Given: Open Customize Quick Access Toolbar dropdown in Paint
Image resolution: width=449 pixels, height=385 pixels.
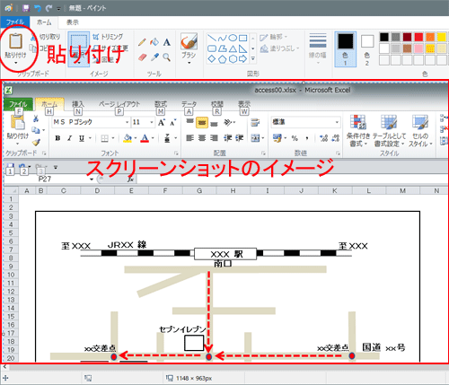Looking at the screenshot, I should (58, 9).
